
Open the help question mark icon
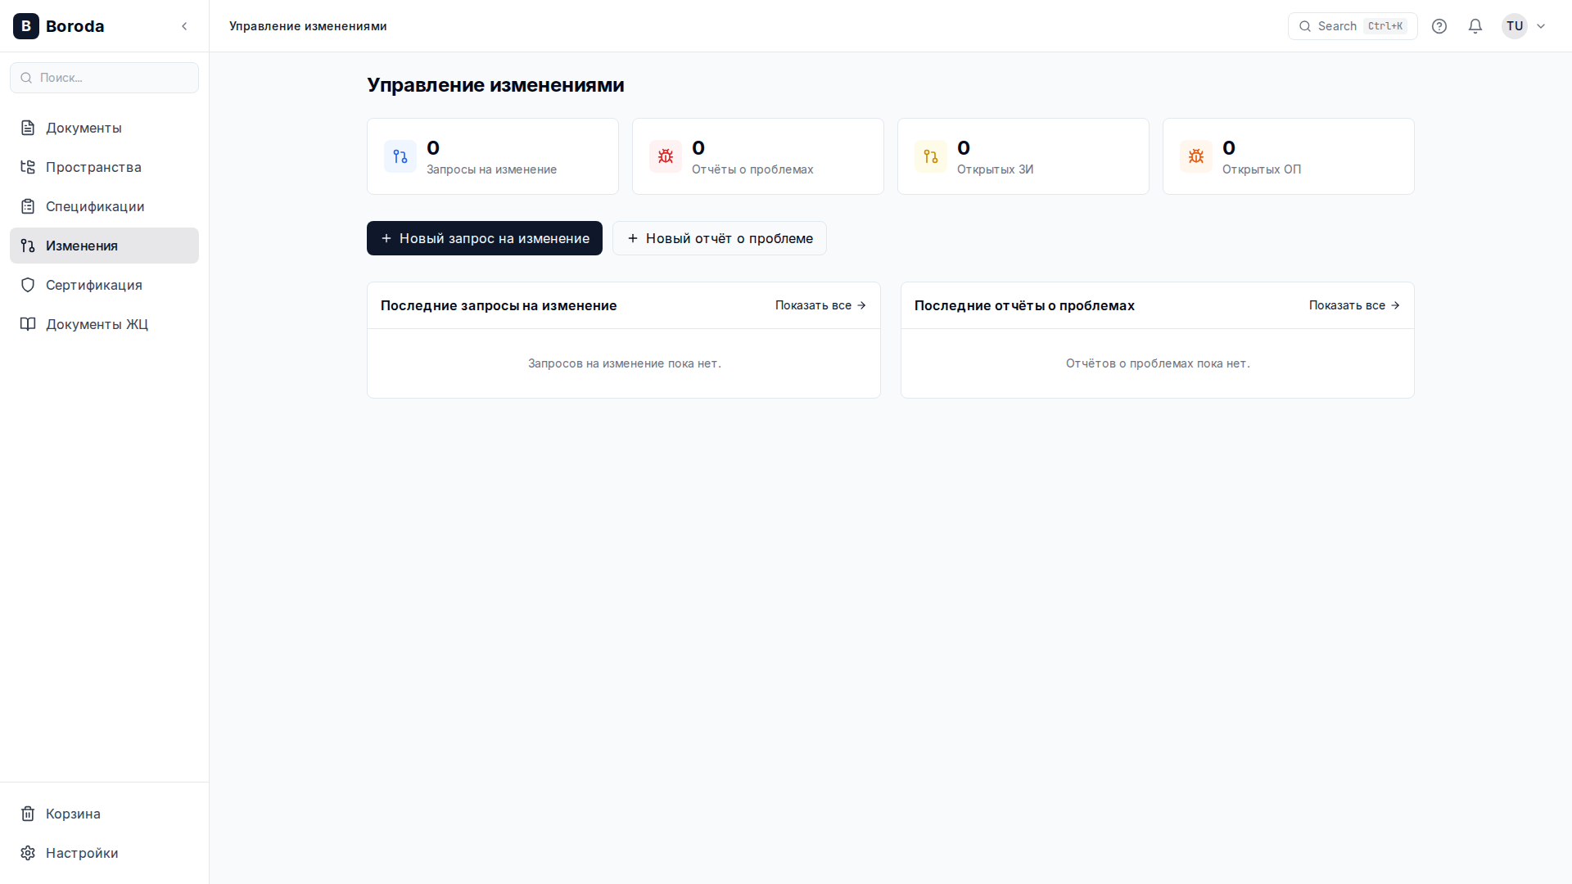[1439, 26]
